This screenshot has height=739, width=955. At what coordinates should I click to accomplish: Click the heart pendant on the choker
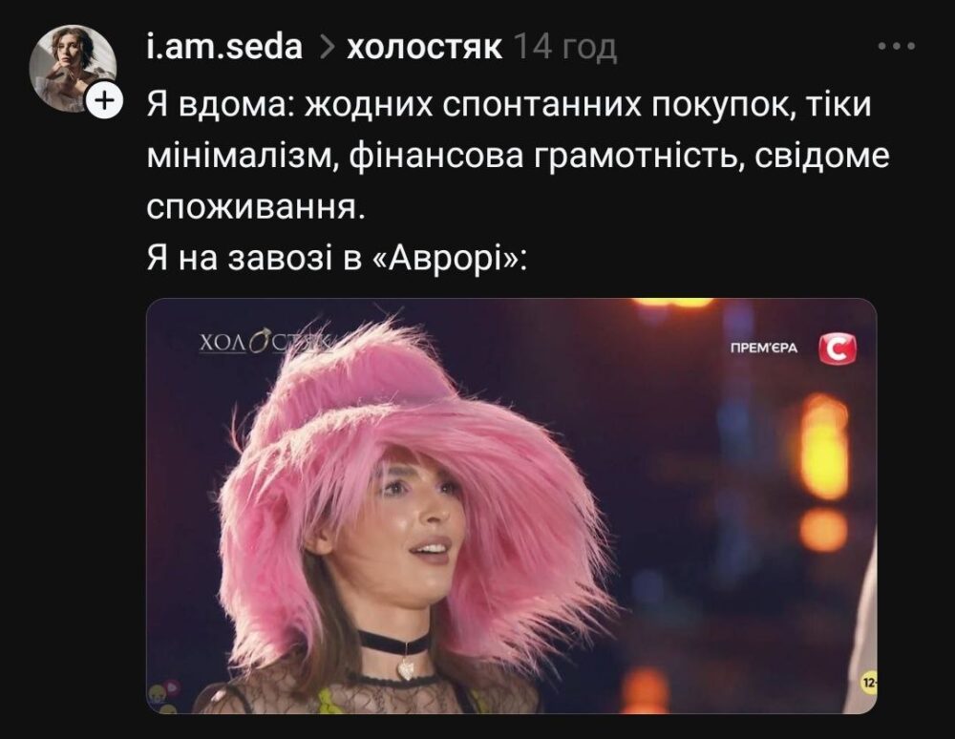click(406, 667)
